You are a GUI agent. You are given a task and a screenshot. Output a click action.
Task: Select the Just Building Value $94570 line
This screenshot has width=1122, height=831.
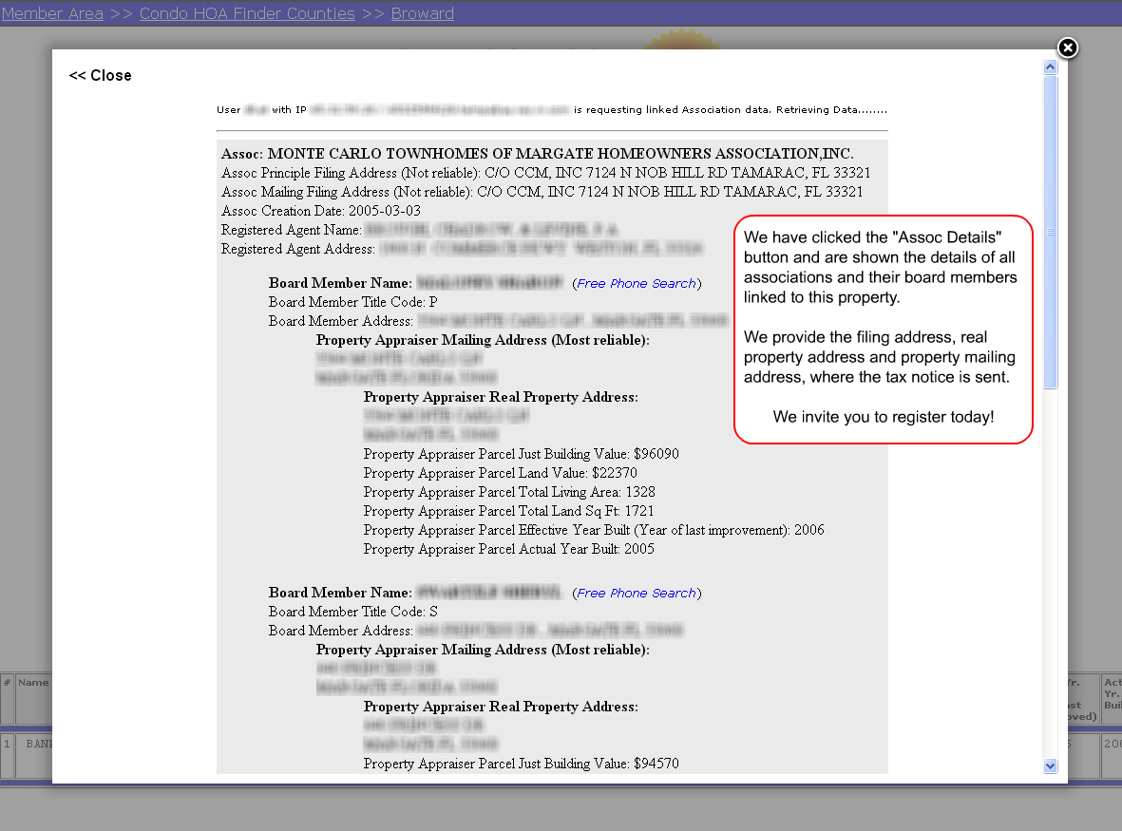click(521, 764)
